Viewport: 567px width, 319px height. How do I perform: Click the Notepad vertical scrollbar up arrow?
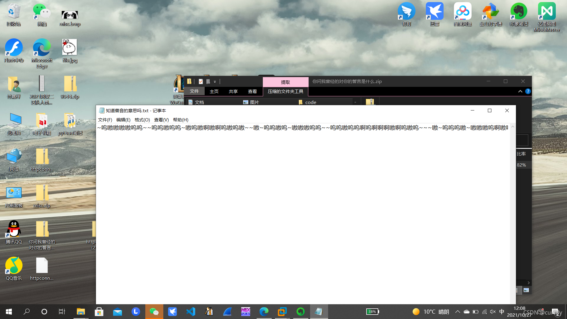click(x=513, y=127)
